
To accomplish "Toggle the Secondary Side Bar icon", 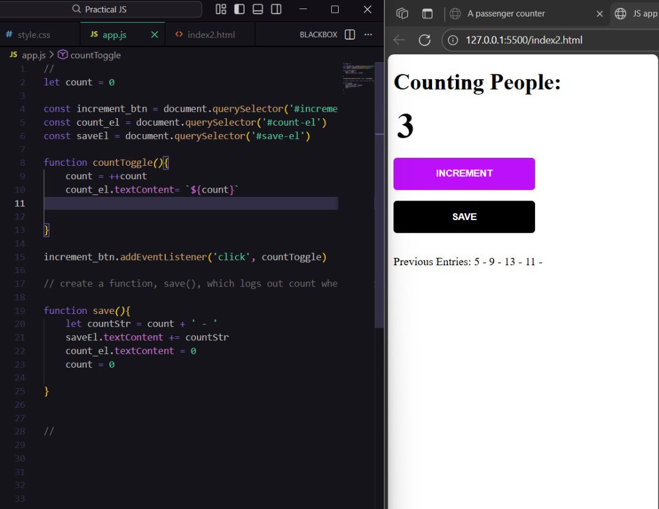I will pos(275,9).
